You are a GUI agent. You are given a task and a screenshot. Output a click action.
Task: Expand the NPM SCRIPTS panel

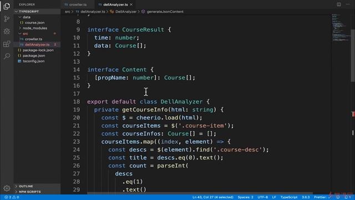(x=29, y=192)
